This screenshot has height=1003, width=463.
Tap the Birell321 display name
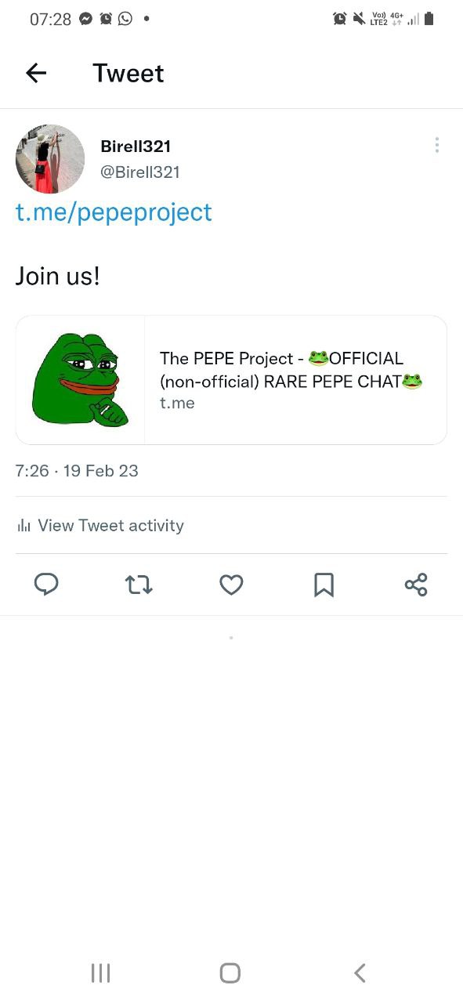[136, 146]
